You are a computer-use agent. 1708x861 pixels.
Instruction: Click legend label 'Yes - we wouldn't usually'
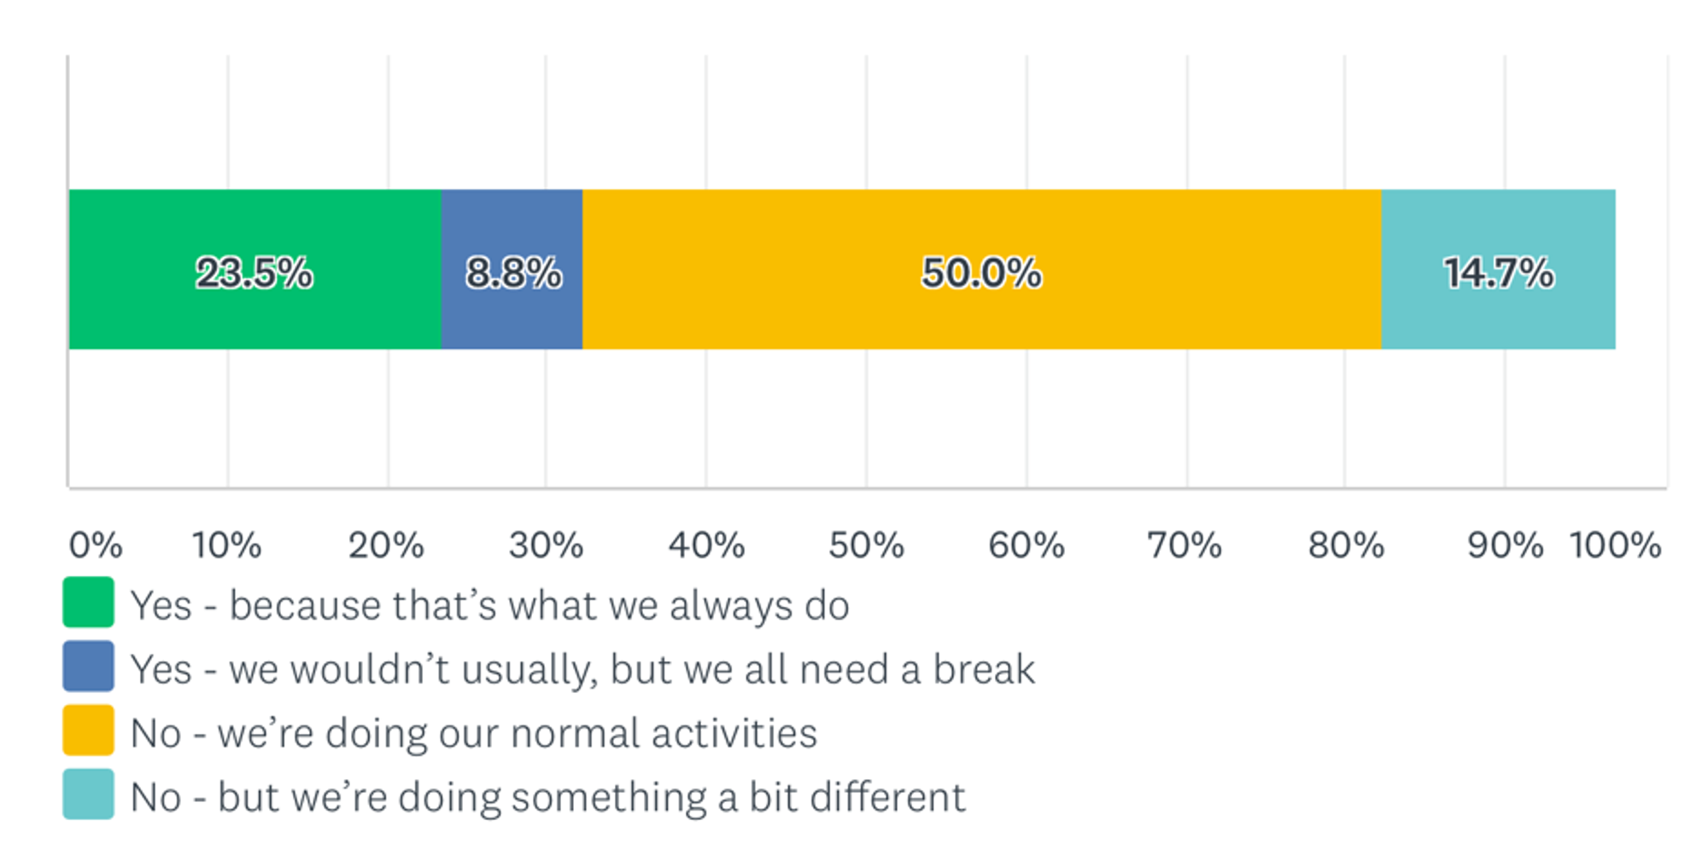(582, 670)
